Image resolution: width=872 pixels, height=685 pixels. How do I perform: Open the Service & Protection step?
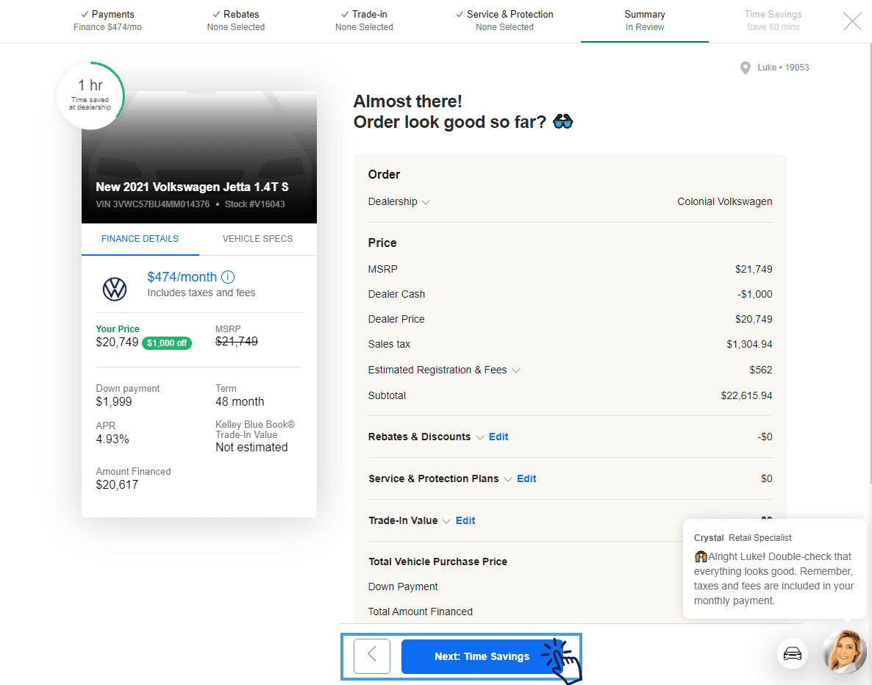pyautogui.click(x=504, y=21)
